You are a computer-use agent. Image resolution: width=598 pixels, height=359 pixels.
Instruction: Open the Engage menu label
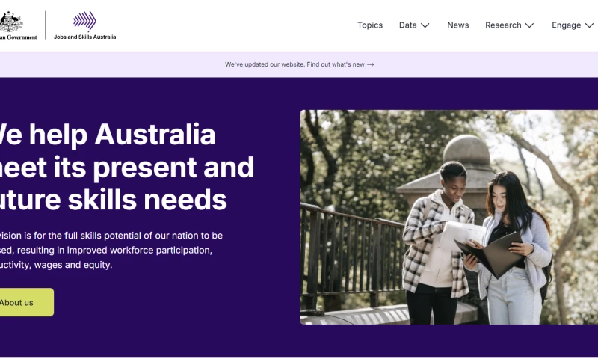[567, 25]
